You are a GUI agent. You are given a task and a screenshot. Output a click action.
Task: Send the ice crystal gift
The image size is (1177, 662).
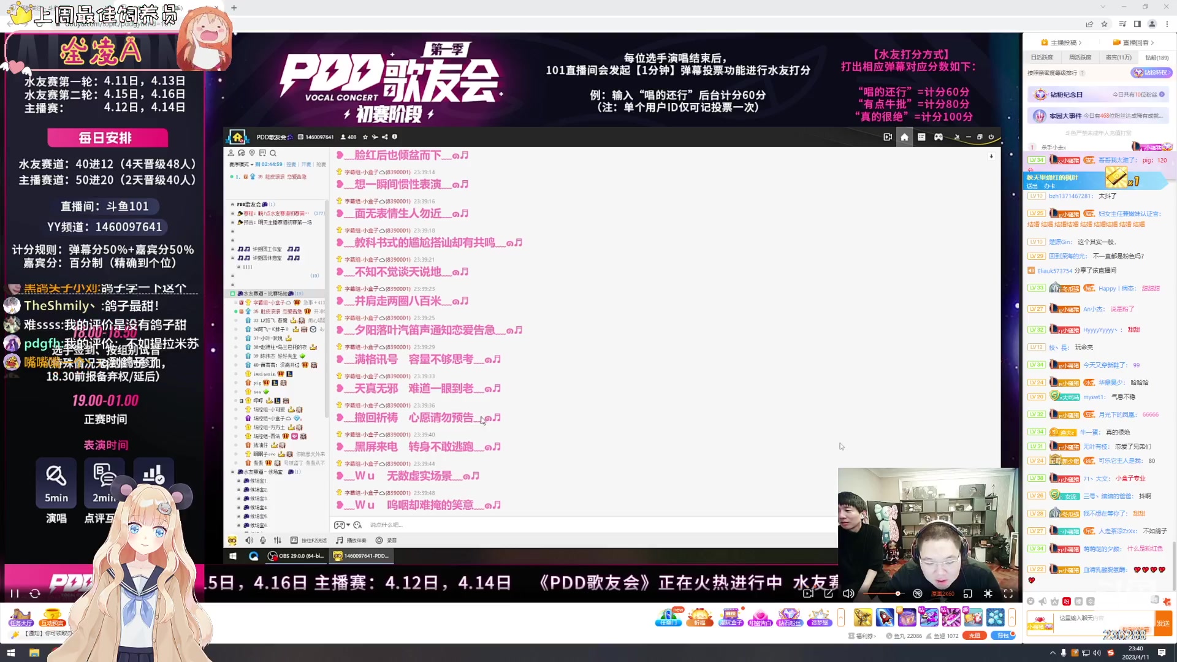tap(996, 617)
